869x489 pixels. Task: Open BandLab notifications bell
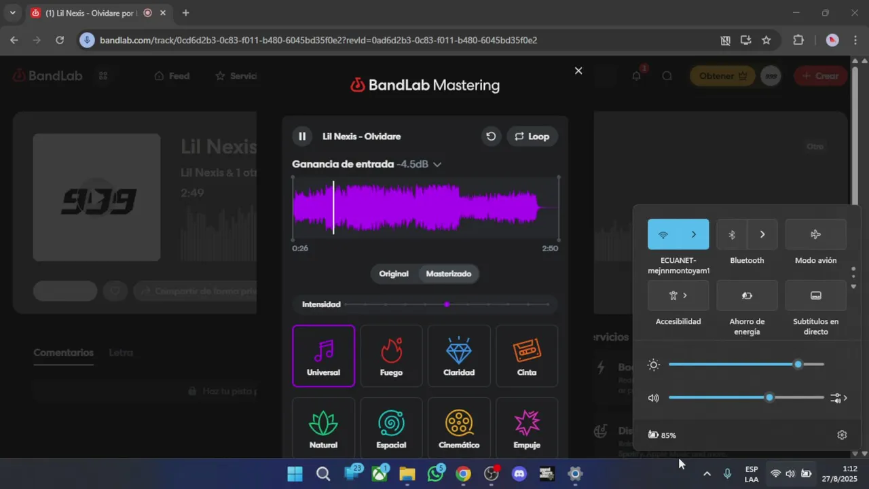(636, 76)
